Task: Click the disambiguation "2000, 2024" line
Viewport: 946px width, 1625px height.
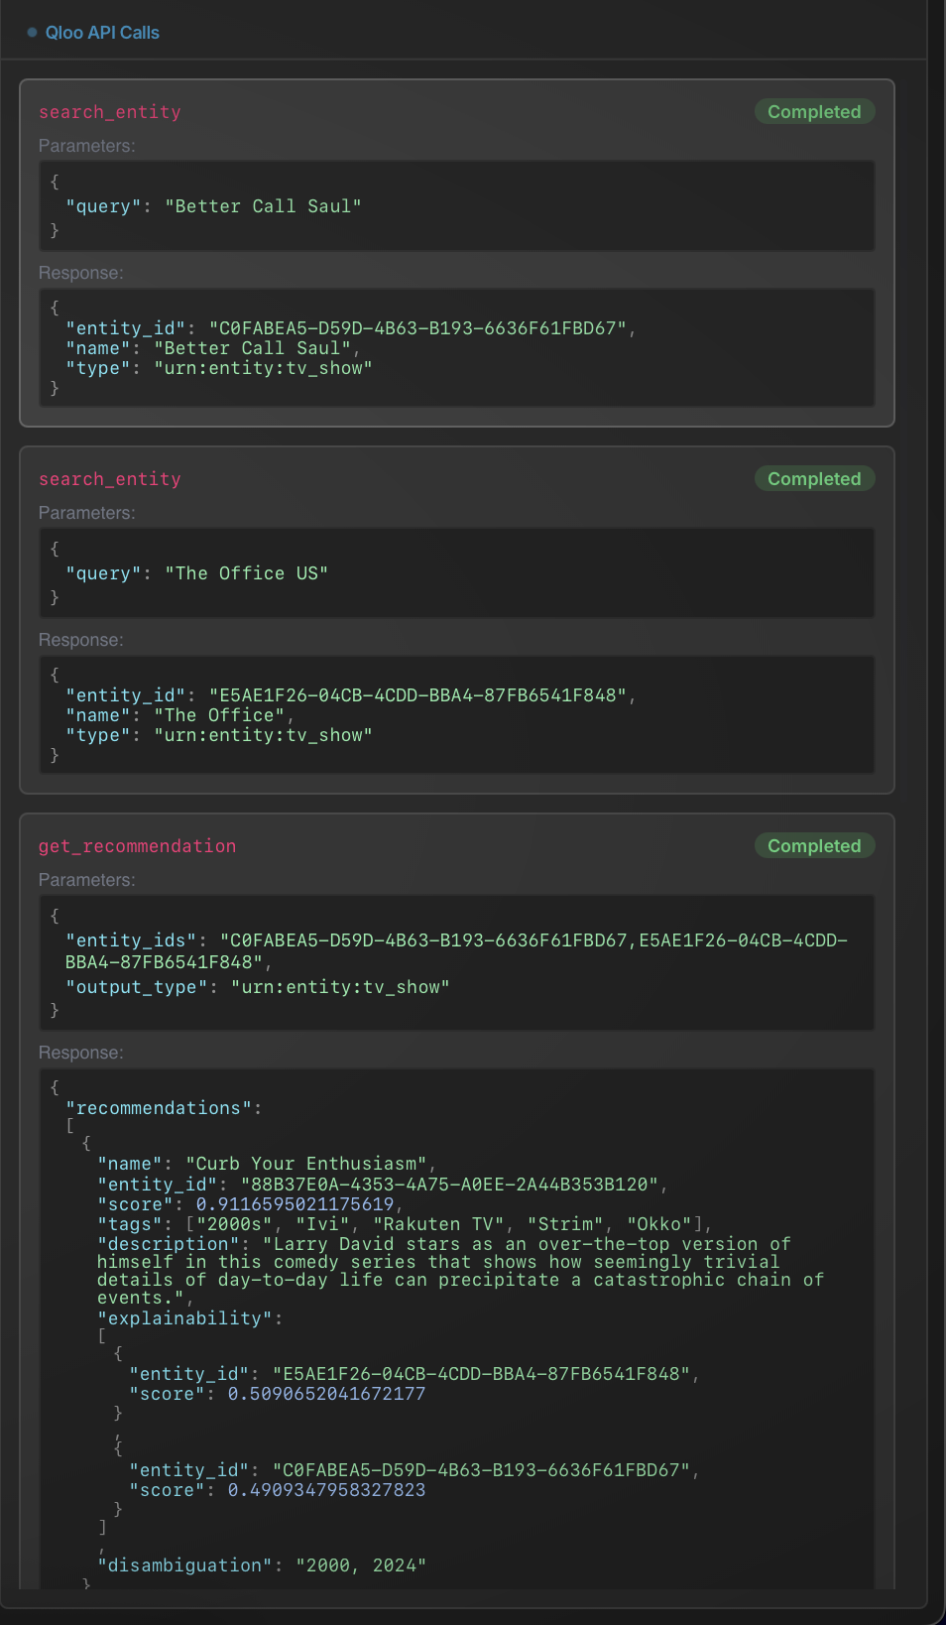Action: [x=262, y=1565]
